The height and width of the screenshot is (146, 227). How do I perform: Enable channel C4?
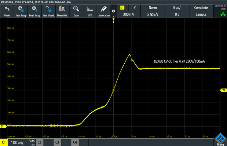75,142
